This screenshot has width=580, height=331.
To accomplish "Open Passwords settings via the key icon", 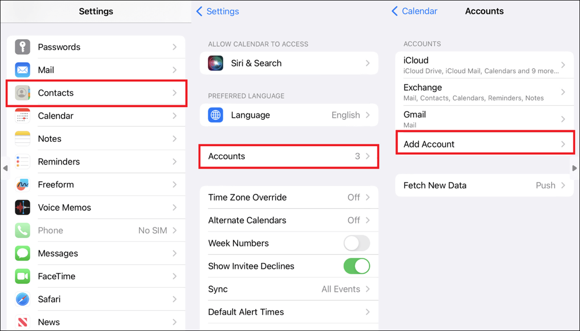I will tap(23, 46).
